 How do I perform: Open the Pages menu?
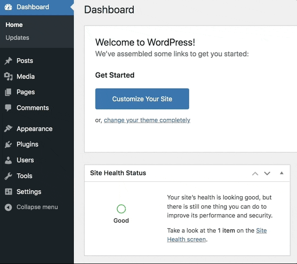37,92
